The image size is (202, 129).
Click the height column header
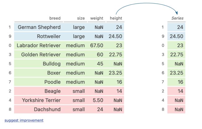pos(116,18)
